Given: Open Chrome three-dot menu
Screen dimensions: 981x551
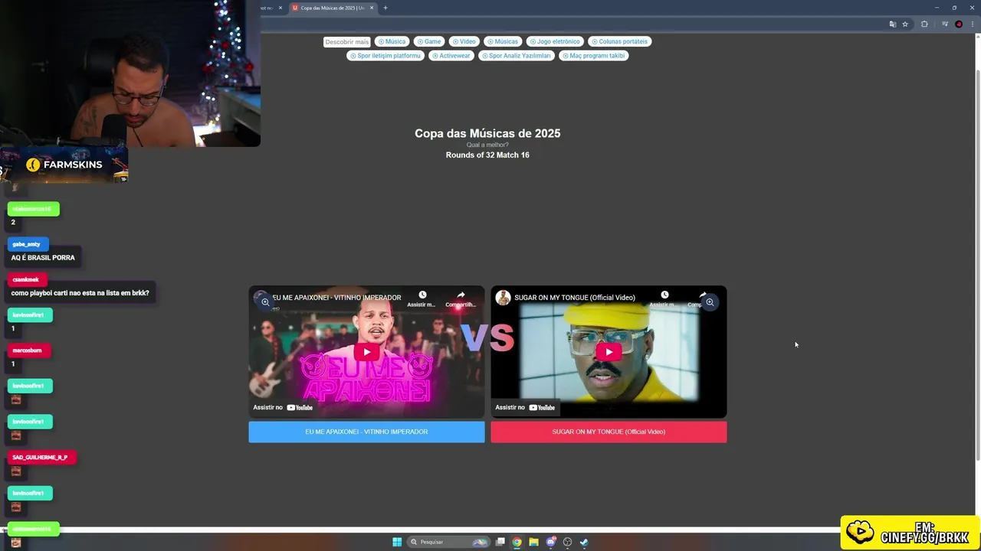Looking at the screenshot, I should pyautogui.click(x=973, y=24).
